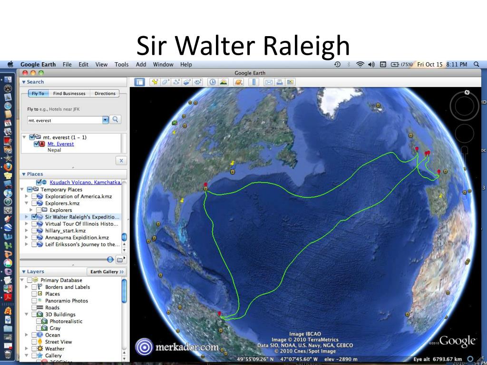This screenshot has height=365, width=487.
Task: Click the Fly to search input field
Action: 65,120
